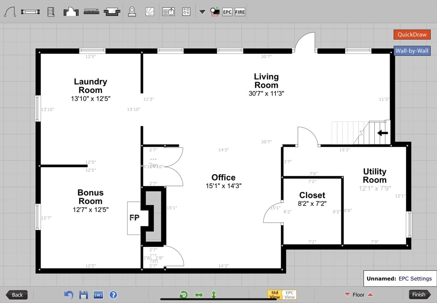
Task: Open the help dialog
Action: [x=113, y=294]
